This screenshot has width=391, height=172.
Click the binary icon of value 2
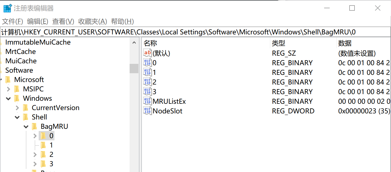click(x=148, y=82)
